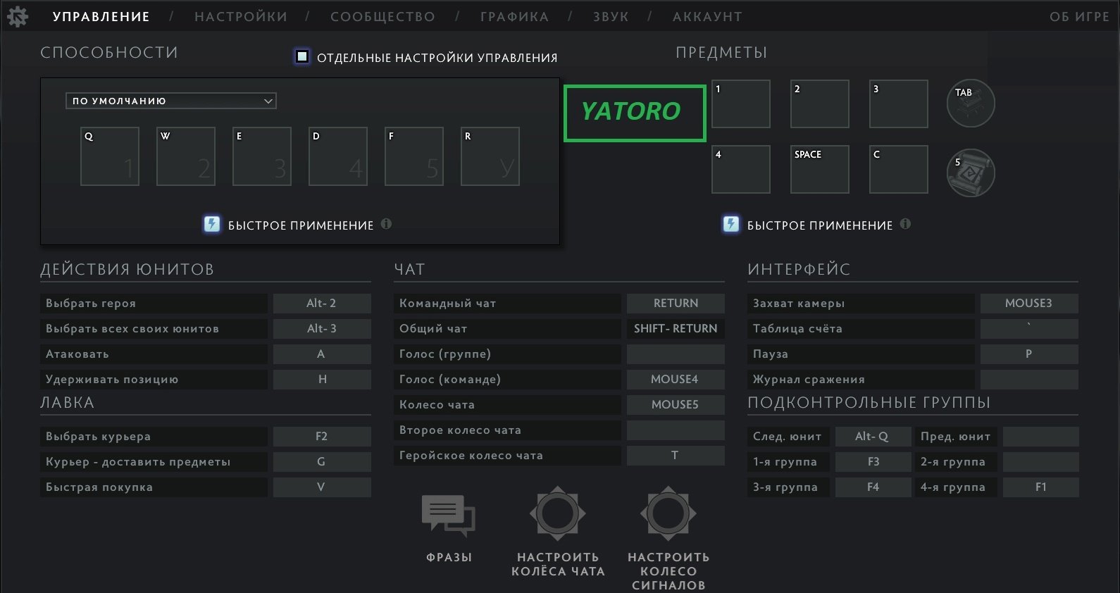Open the Звук tab

[x=611, y=17]
